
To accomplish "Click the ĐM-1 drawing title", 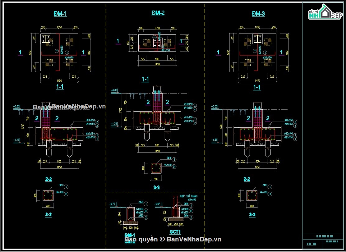I will pyautogui.click(x=60, y=14).
